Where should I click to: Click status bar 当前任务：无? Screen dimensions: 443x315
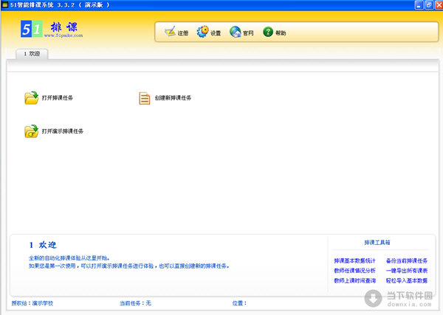click(135, 303)
